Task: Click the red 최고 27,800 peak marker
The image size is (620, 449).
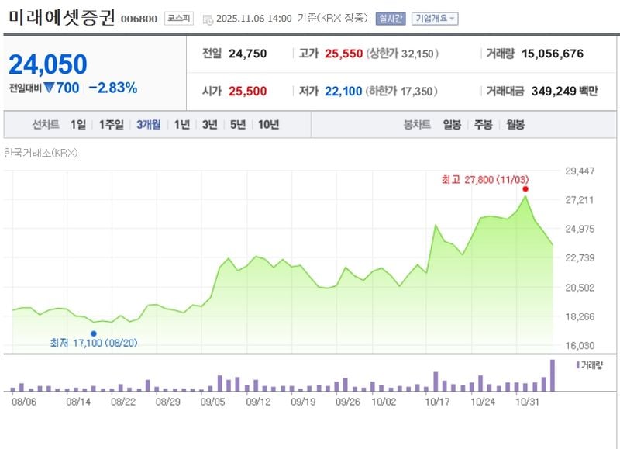Action: (525, 189)
